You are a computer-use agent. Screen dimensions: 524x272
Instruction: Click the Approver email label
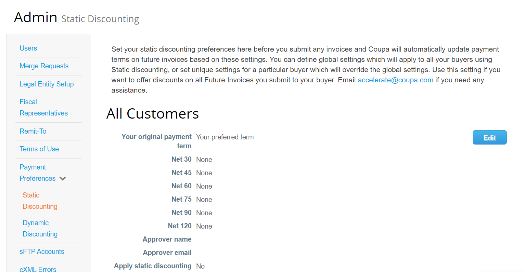[167, 253]
